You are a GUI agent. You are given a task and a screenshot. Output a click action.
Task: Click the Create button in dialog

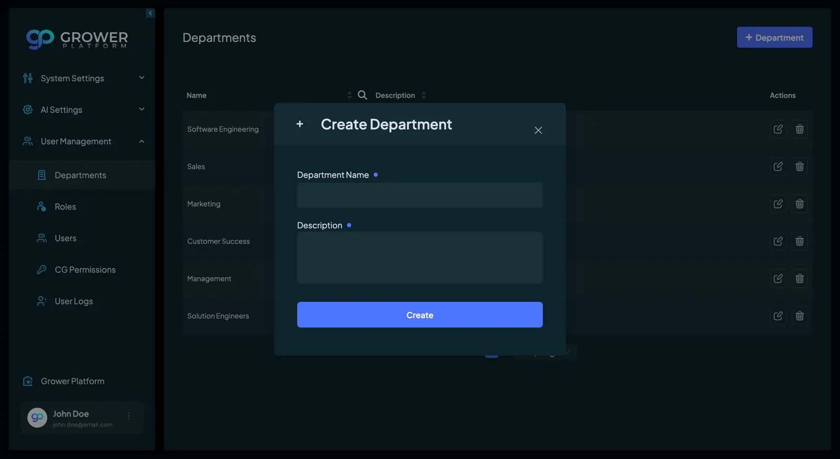pos(420,315)
